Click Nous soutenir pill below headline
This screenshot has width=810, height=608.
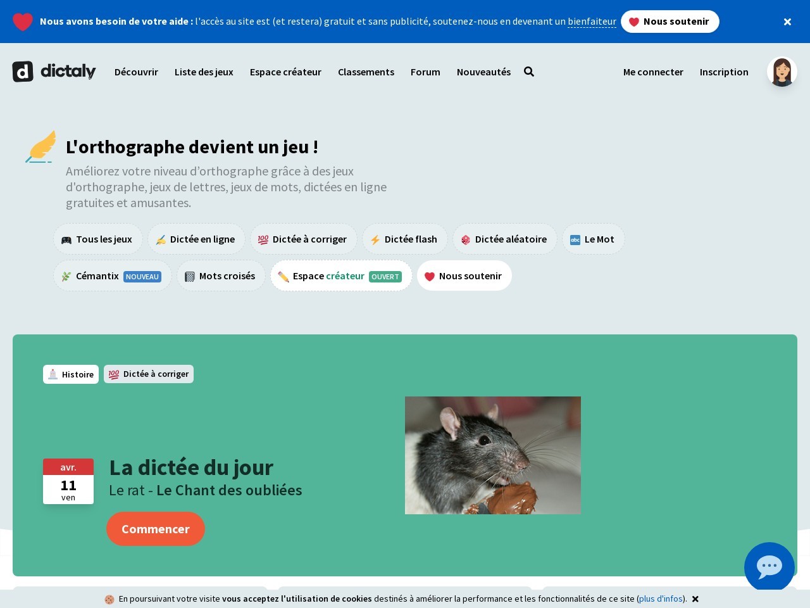point(464,275)
